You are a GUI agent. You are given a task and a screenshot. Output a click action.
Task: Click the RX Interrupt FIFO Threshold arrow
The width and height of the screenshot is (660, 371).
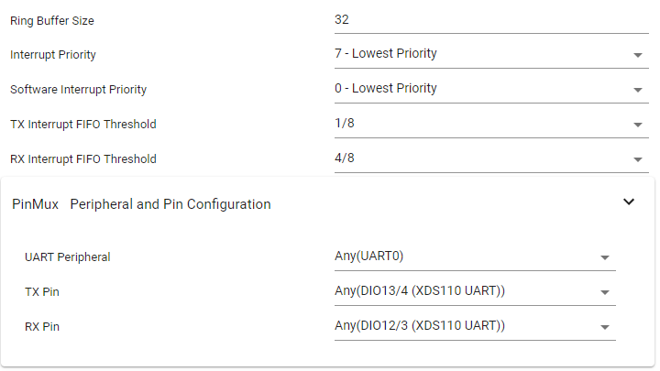[x=638, y=159]
